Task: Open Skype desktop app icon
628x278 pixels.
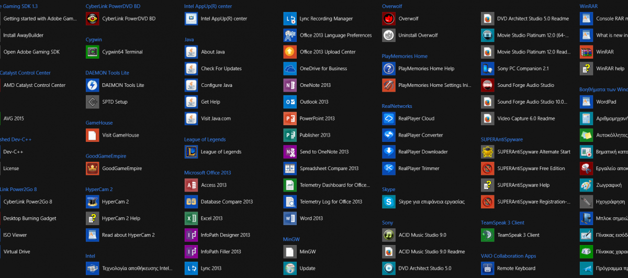Action: tap(389, 202)
